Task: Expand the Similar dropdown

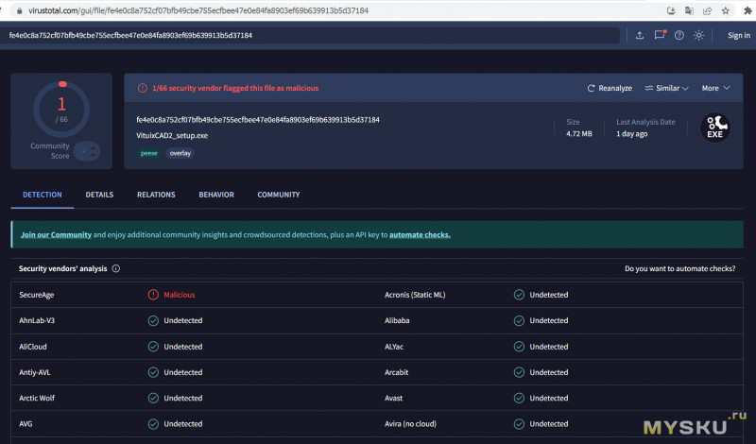Action: 667,88
